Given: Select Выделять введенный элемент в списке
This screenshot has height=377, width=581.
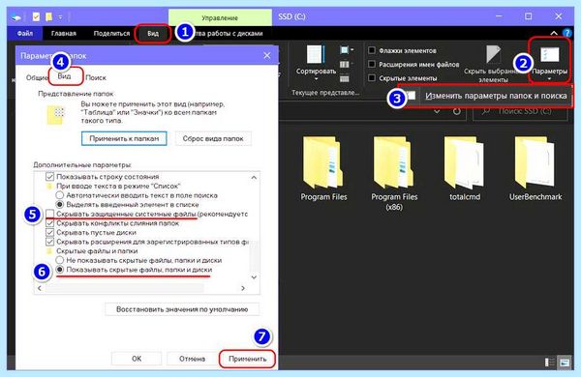Looking at the screenshot, I should pyautogui.click(x=60, y=204).
